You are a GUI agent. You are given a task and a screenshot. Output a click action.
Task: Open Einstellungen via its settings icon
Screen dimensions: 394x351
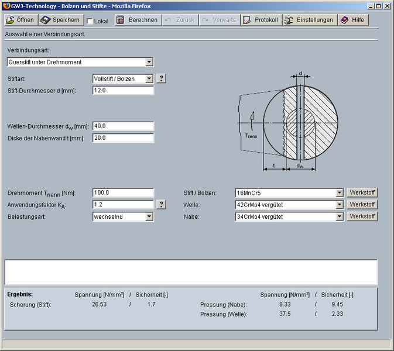(289, 20)
